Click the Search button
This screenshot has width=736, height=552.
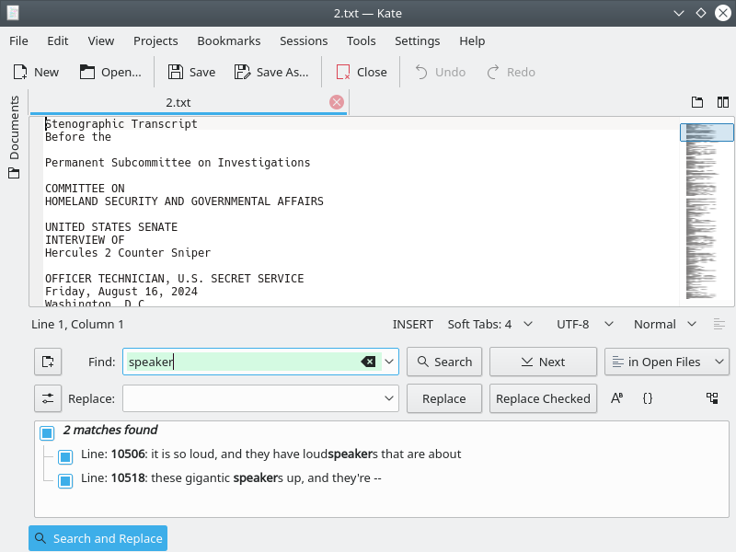point(444,362)
